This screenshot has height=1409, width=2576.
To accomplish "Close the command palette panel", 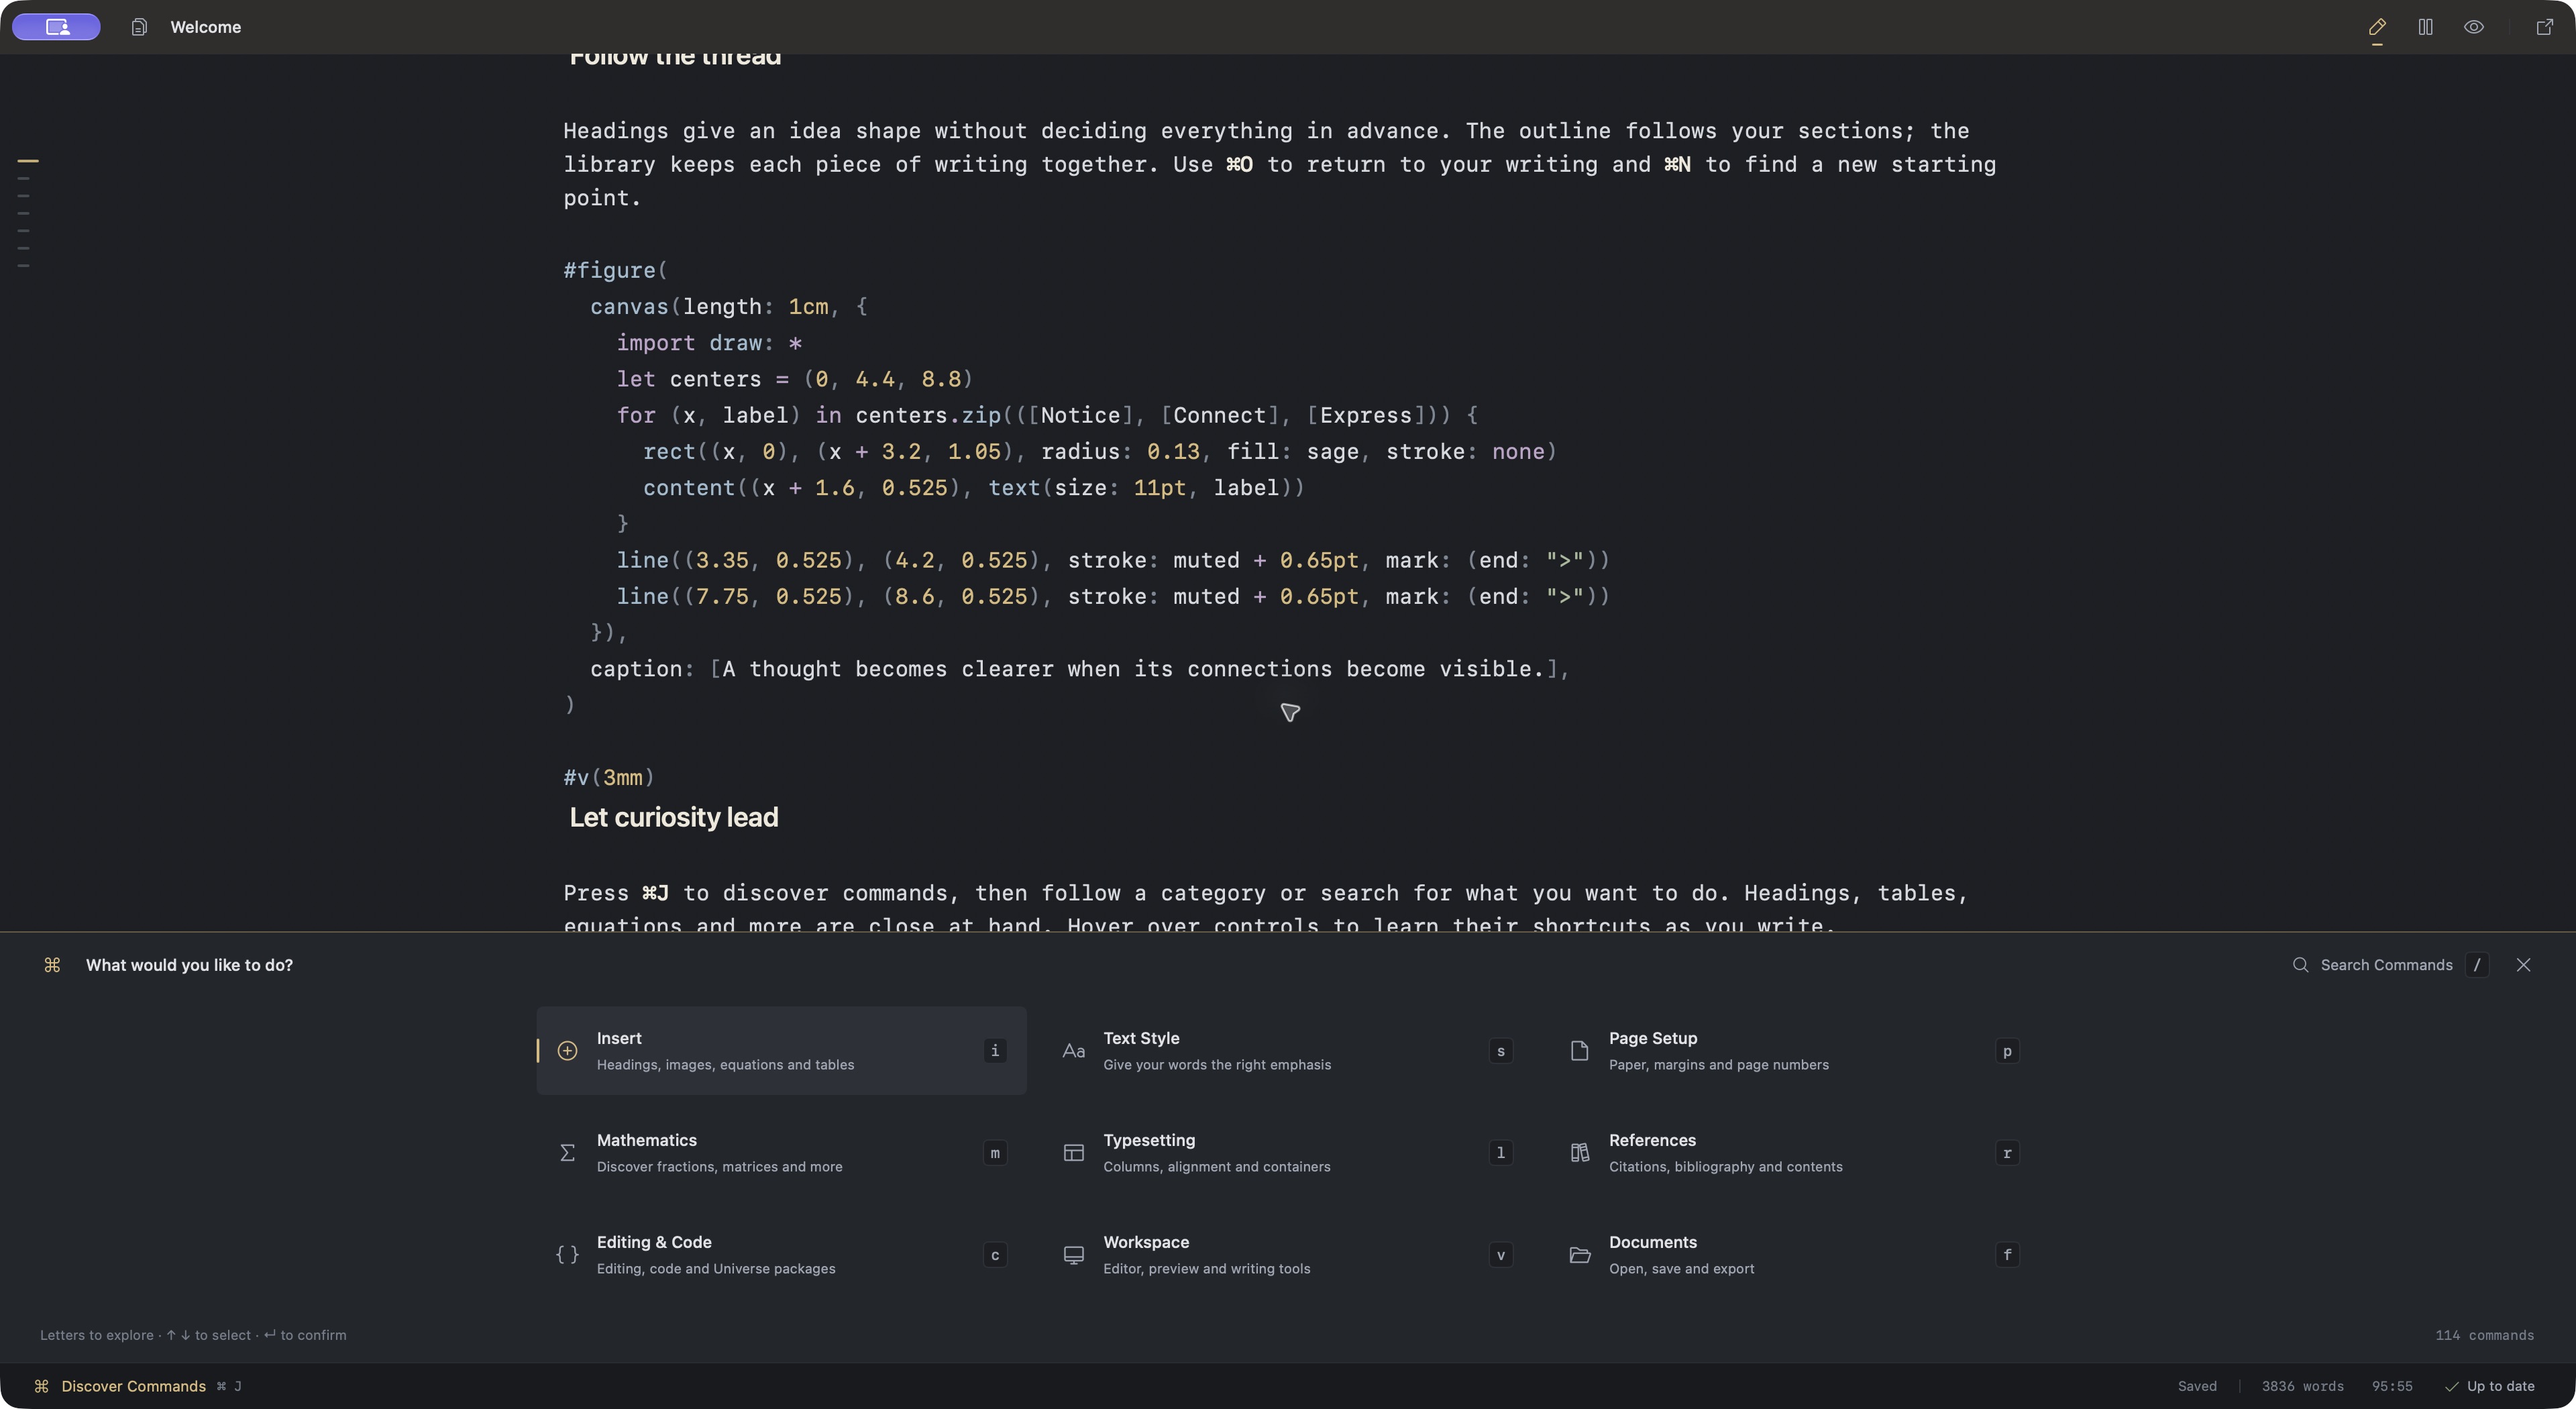I will pyautogui.click(x=2523, y=965).
